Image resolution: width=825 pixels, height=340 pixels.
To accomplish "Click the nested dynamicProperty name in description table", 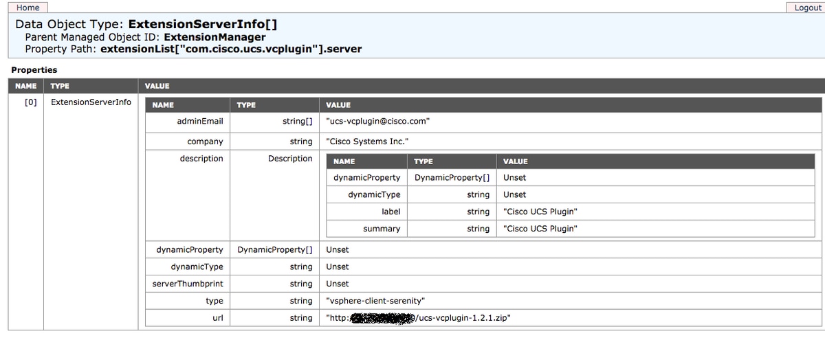I will 367,177.
